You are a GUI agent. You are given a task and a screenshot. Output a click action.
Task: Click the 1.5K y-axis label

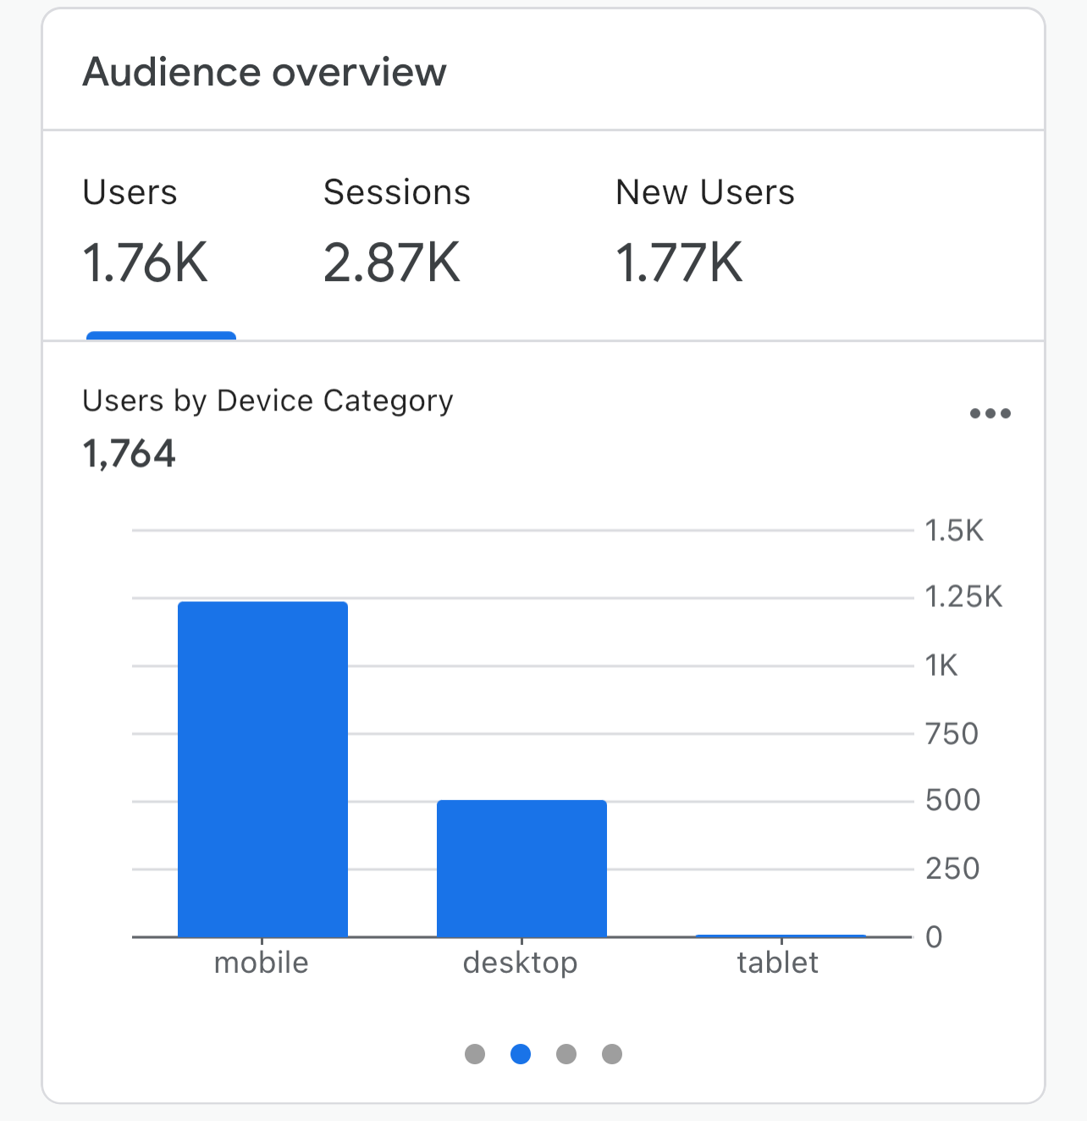[x=954, y=531]
